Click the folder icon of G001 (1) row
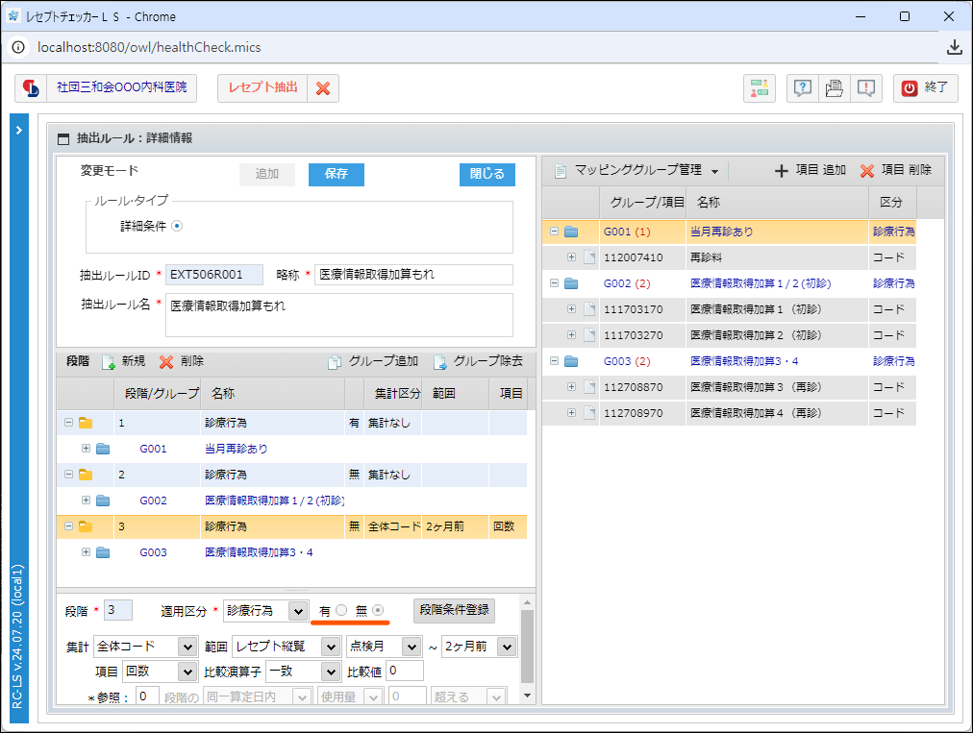The width and height of the screenshot is (973, 733). (x=571, y=232)
